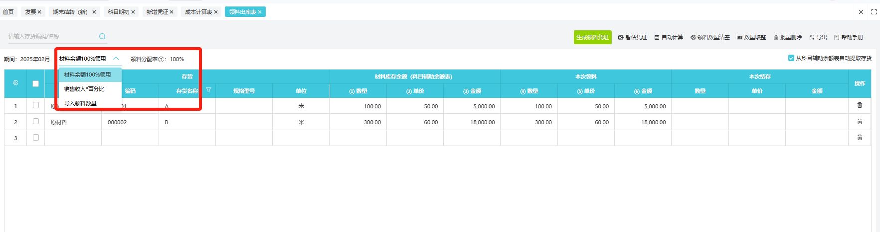Click the search magnifier icon
The height and width of the screenshot is (232, 880).
pyautogui.click(x=102, y=36)
